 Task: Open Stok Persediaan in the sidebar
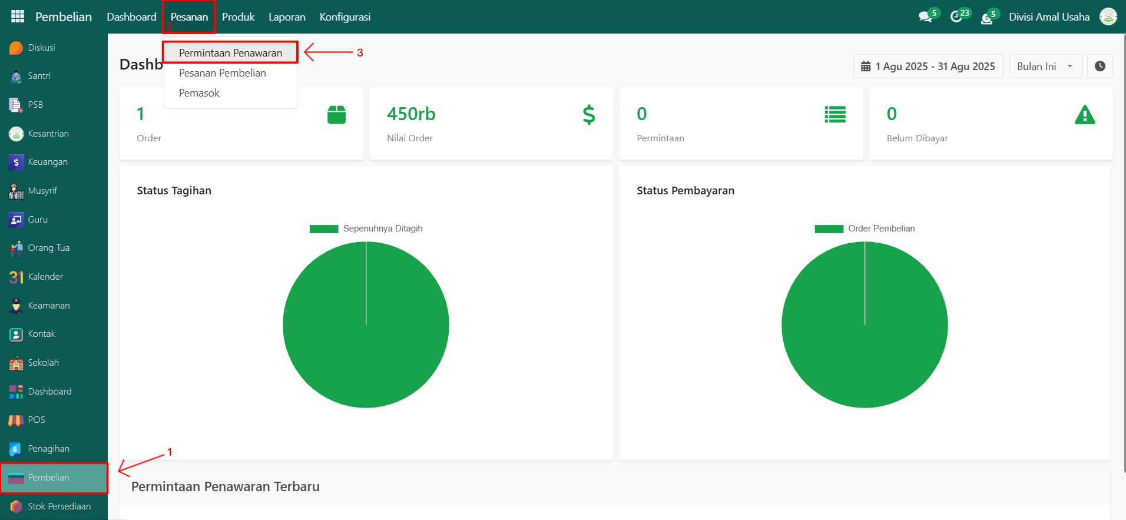pos(59,506)
